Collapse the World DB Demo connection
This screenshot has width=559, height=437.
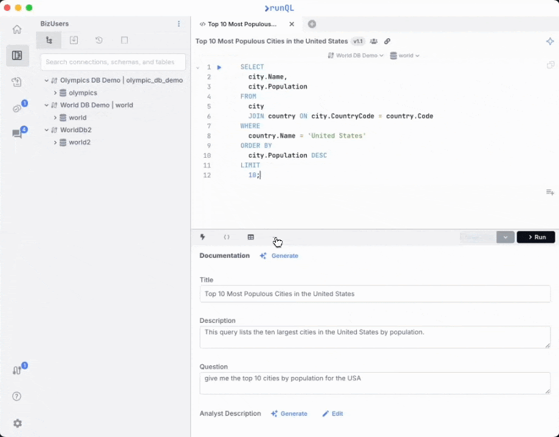(46, 105)
